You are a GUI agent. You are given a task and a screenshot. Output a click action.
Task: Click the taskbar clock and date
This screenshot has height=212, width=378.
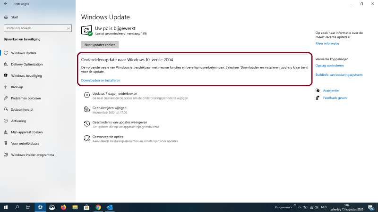(347, 207)
